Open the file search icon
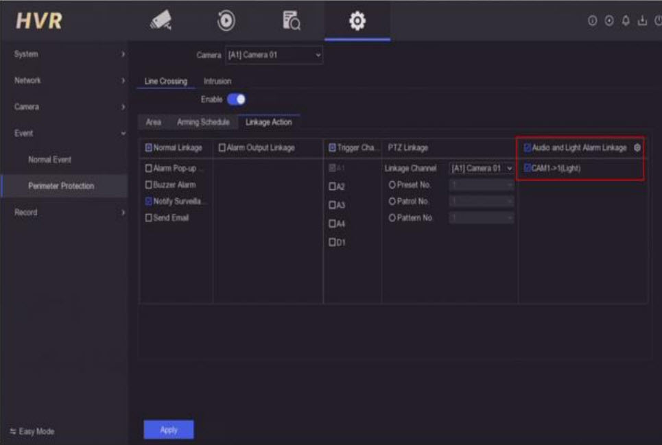This screenshot has height=445, width=662. [x=292, y=21]
